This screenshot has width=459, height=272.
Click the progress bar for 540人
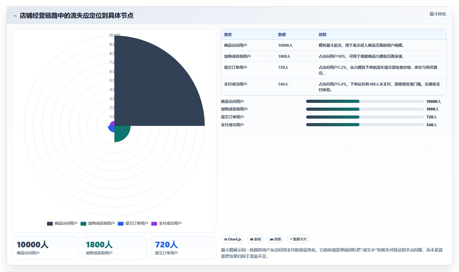(x=365, y=125)
